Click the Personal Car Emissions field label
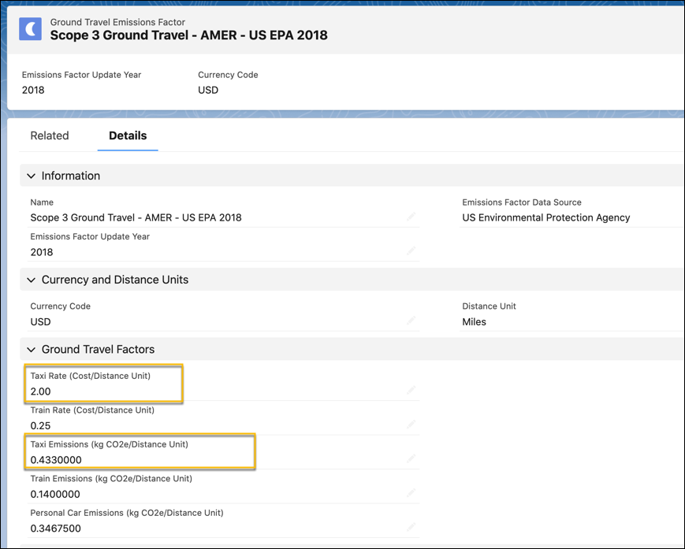The image size is (685, 549). click(127, 513)
